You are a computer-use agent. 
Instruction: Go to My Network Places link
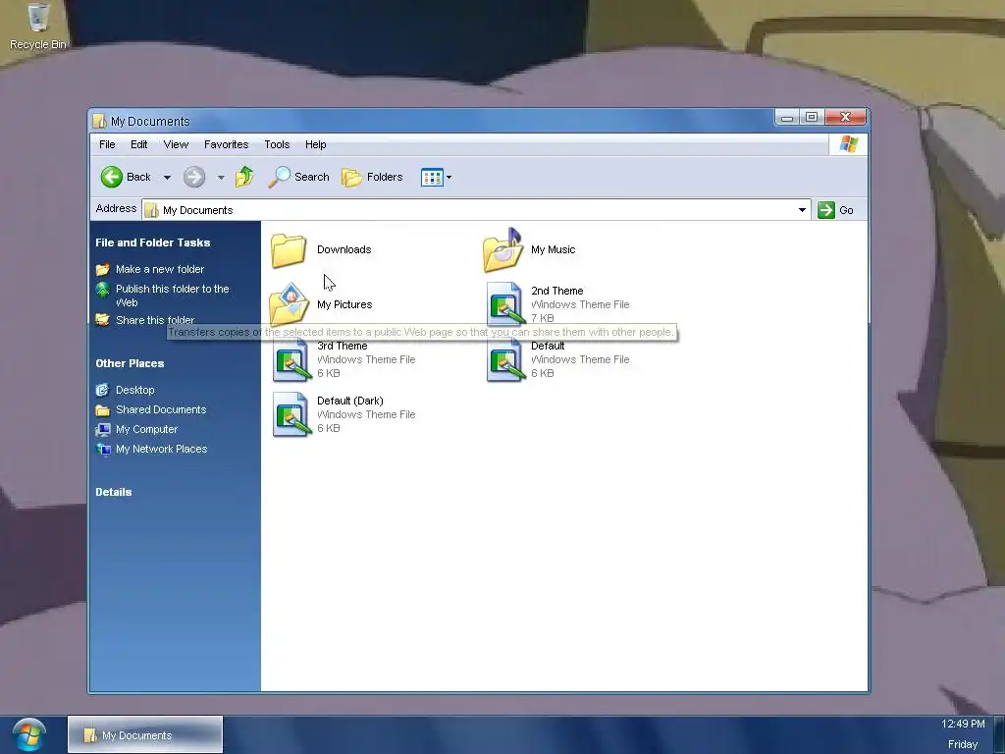[x=162, y=450]
